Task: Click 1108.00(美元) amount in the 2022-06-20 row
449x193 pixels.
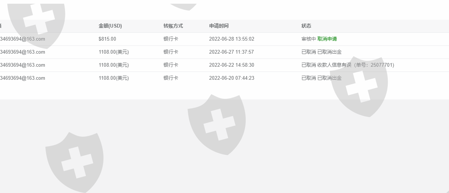Action: click(x=114, y=78)
